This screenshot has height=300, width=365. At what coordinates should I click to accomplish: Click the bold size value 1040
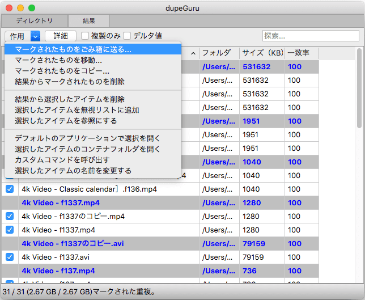(x=252, y=162)
